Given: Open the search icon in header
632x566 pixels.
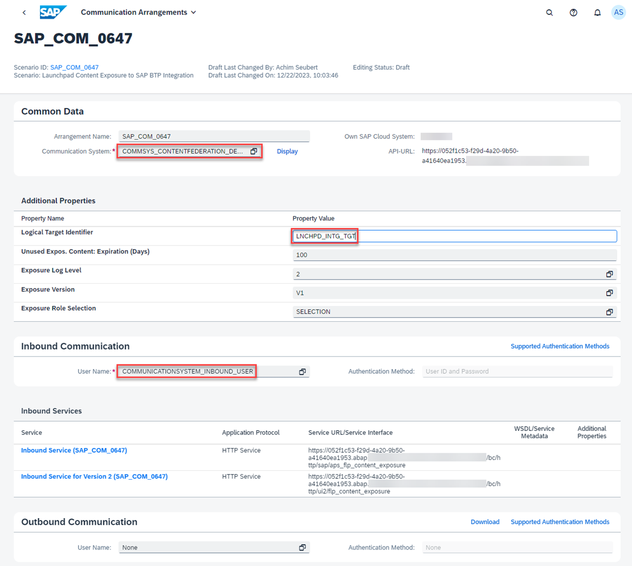Looking at the screenshot, I should coord(549,12).
